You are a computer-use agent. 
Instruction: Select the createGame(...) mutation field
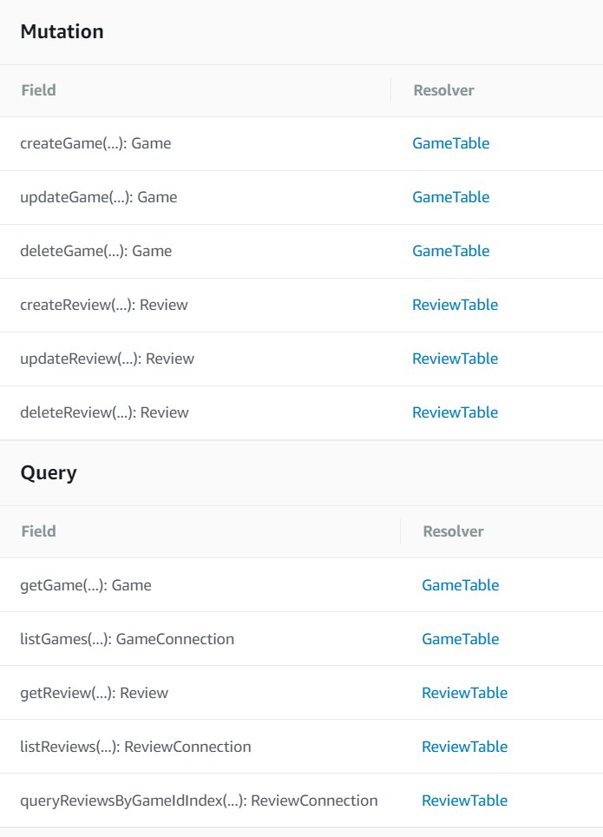[95, 143]
